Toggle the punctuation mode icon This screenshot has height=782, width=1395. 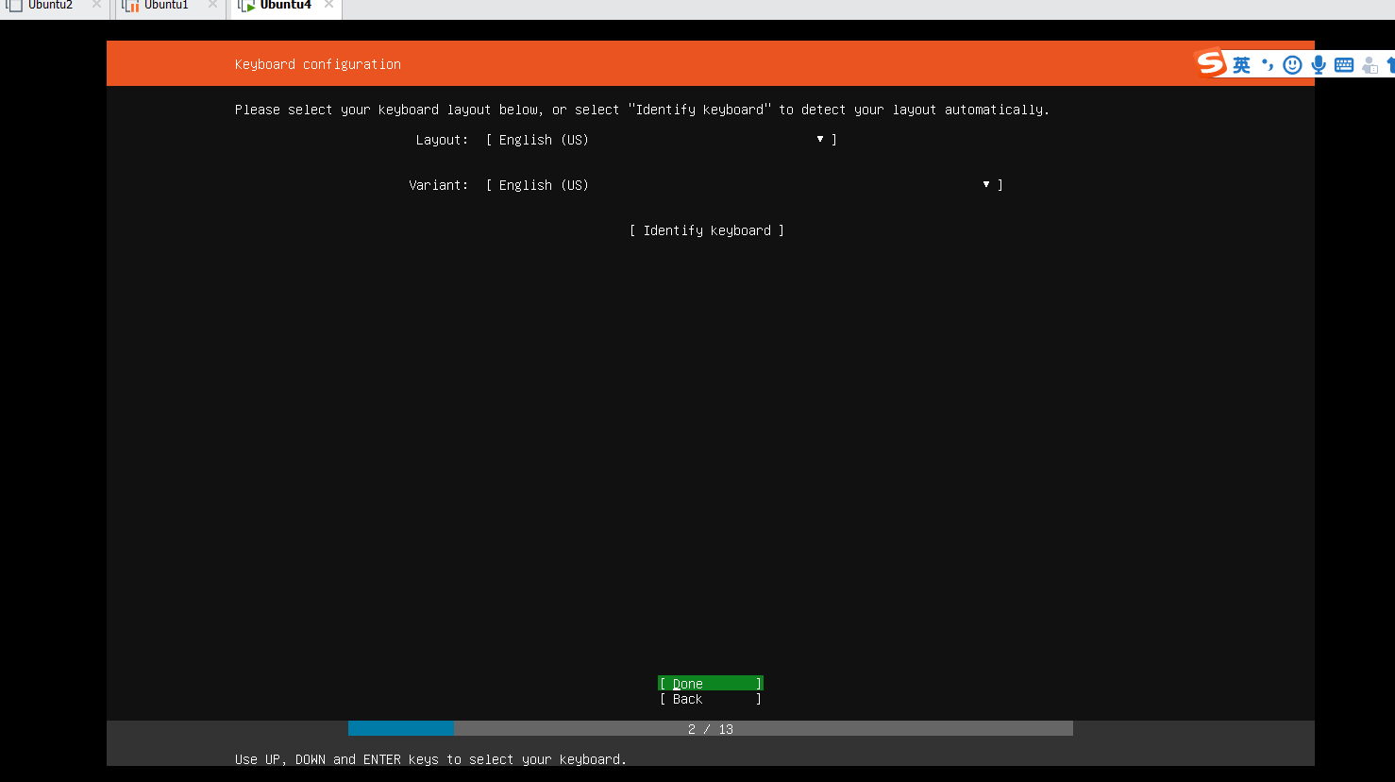point(1268,64)
